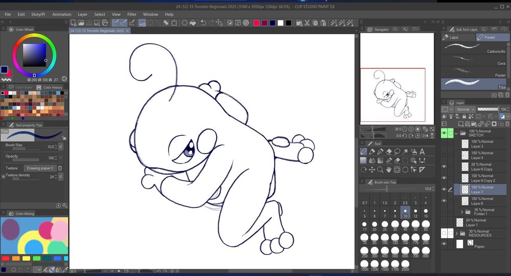Image resolution: width=511 pixels, height=276 pixels.
Task: Select the Auto select magic wand tool
Action: pyautogui.click(x=405, y=152)
